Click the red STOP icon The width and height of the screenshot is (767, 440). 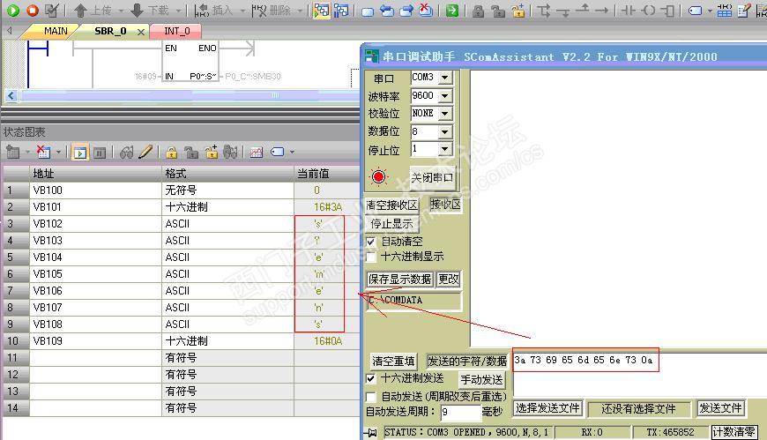pyautogui.click(x=33, y=10)
